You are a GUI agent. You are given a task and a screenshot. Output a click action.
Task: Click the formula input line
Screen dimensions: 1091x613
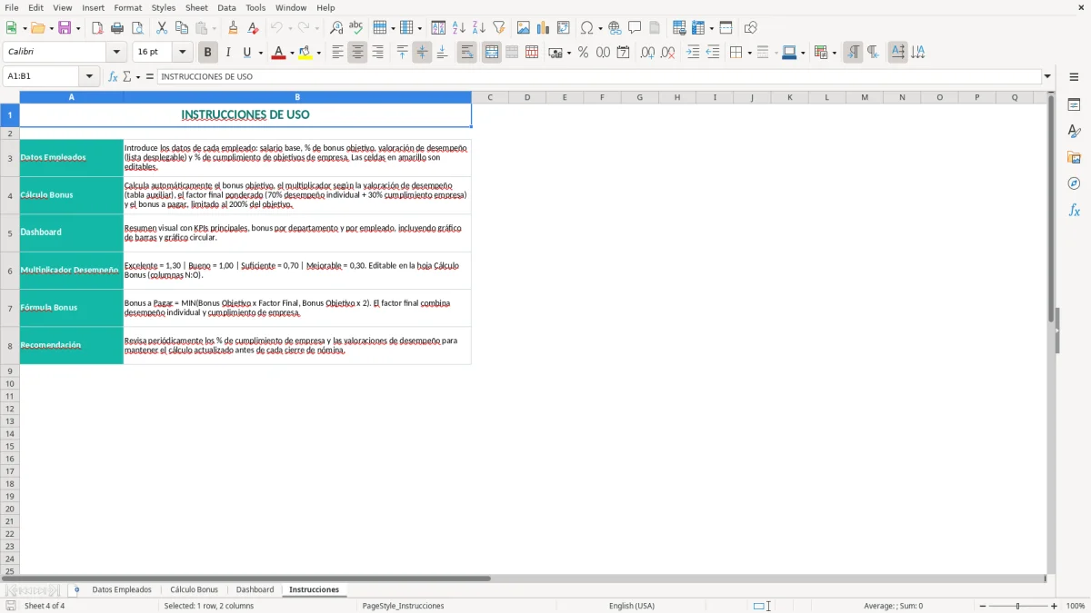click(599, 76)
